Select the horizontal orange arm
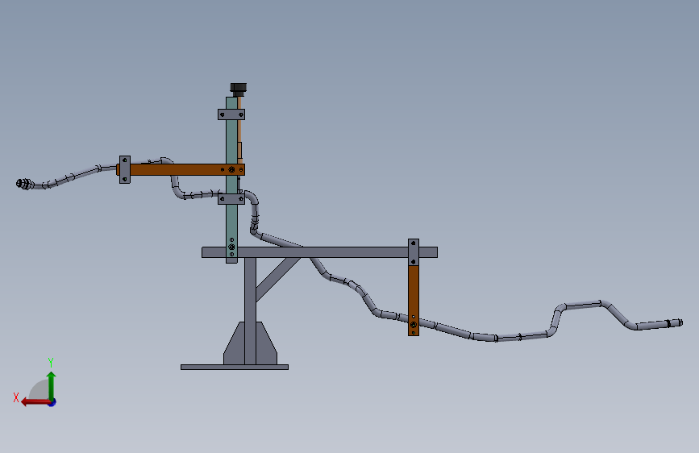The height and width of the screenshot is (453, 699). [x=181, y=169]
